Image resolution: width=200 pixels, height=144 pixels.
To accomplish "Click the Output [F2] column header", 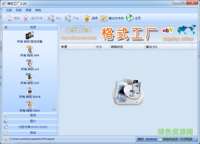I will click(168, 47).
